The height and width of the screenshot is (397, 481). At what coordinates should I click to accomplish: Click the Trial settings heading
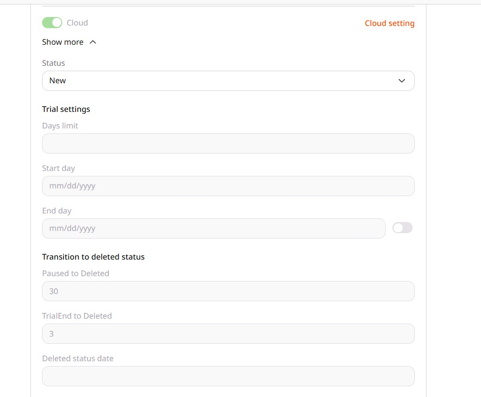[x=66, y=109]
